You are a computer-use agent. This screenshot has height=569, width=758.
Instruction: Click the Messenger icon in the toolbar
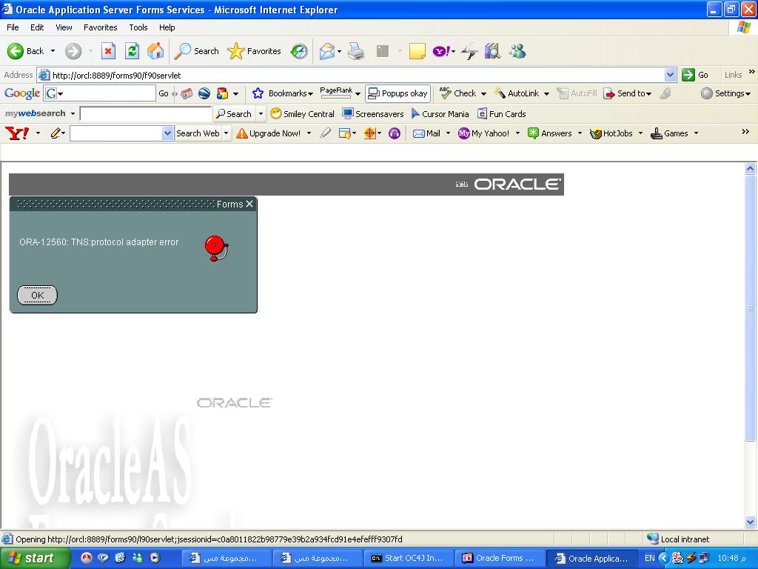517,51
